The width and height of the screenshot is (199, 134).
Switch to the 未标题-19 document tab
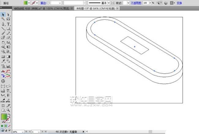coord(92,9)
